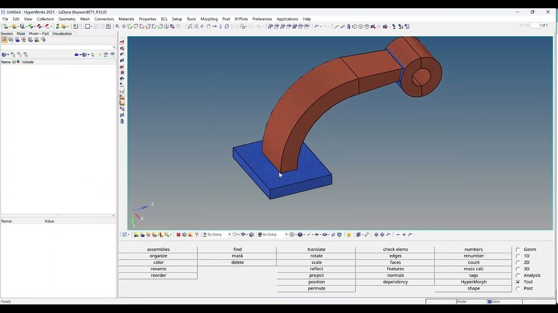Click the plus icon in bottom toolbar
Screen dimensions: 558x313
tap(404, 235)
